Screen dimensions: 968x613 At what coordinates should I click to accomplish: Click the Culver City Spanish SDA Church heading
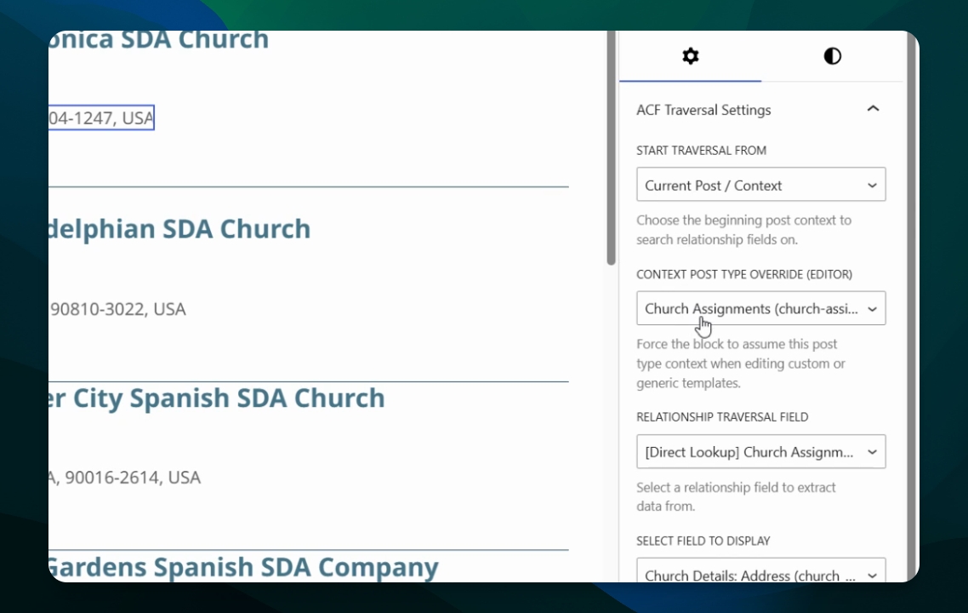tap(217, 398)
